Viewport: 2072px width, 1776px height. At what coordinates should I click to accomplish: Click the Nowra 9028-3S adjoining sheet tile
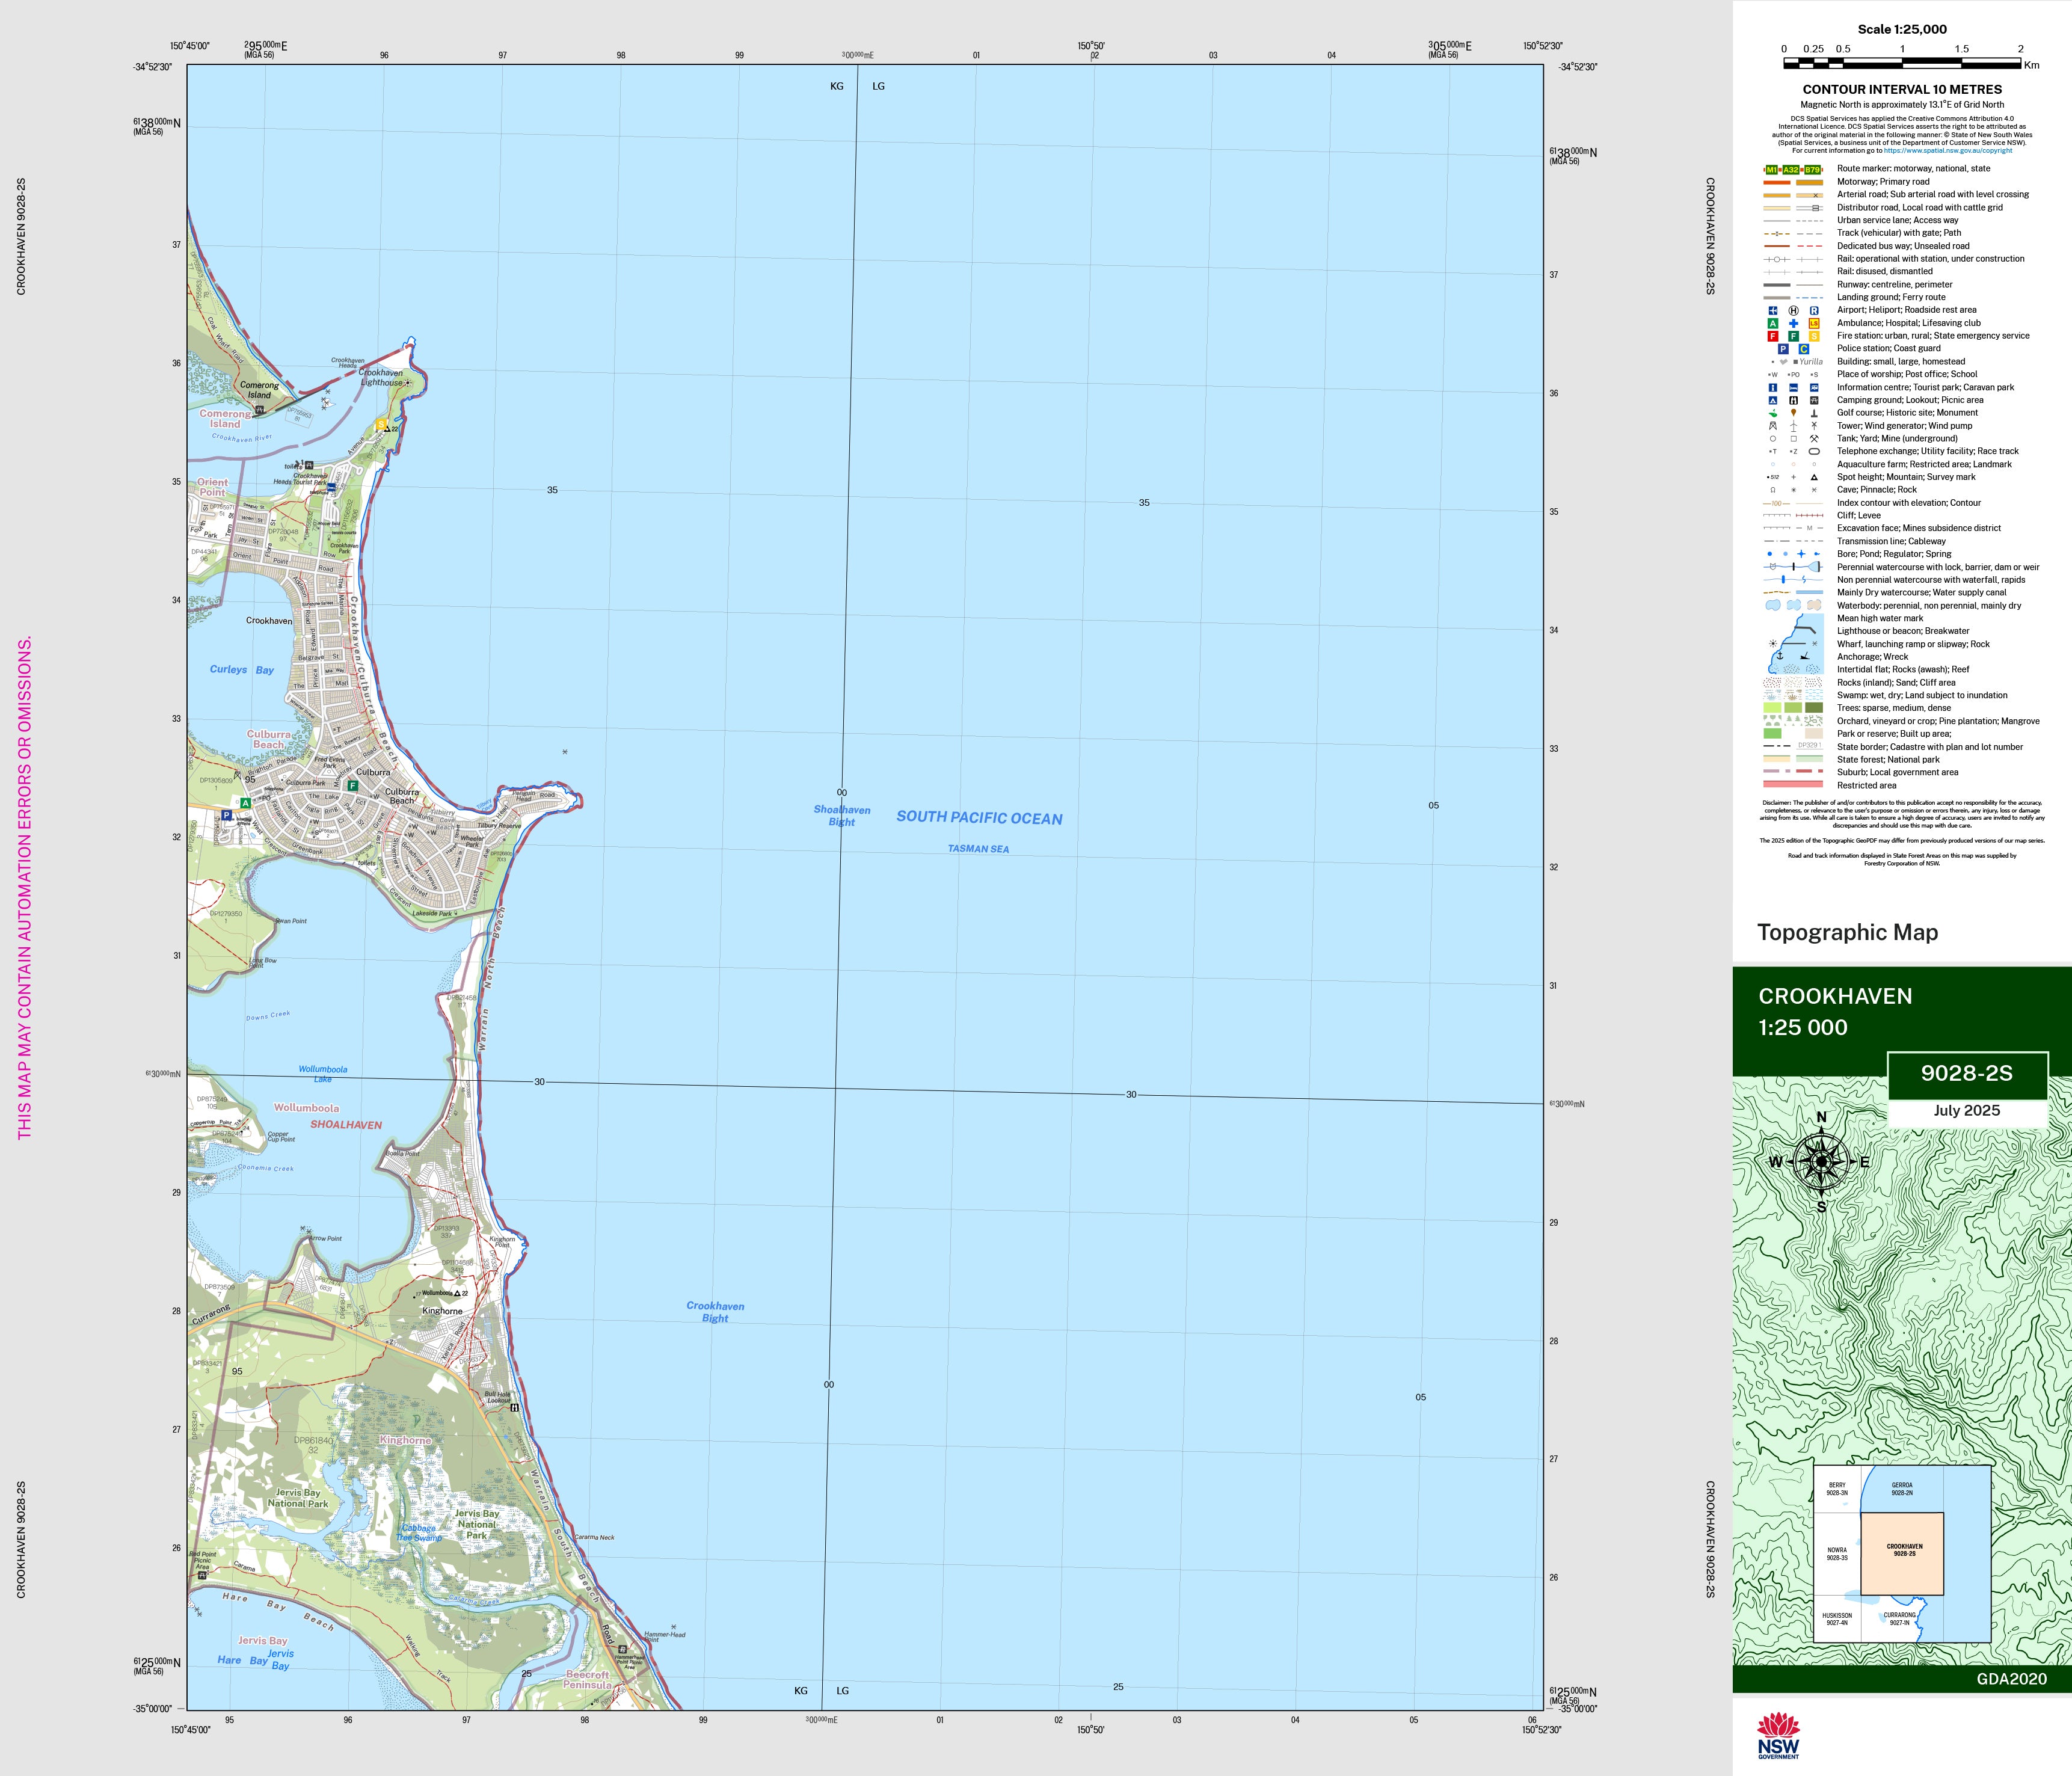click(x=1837, y=1554)
